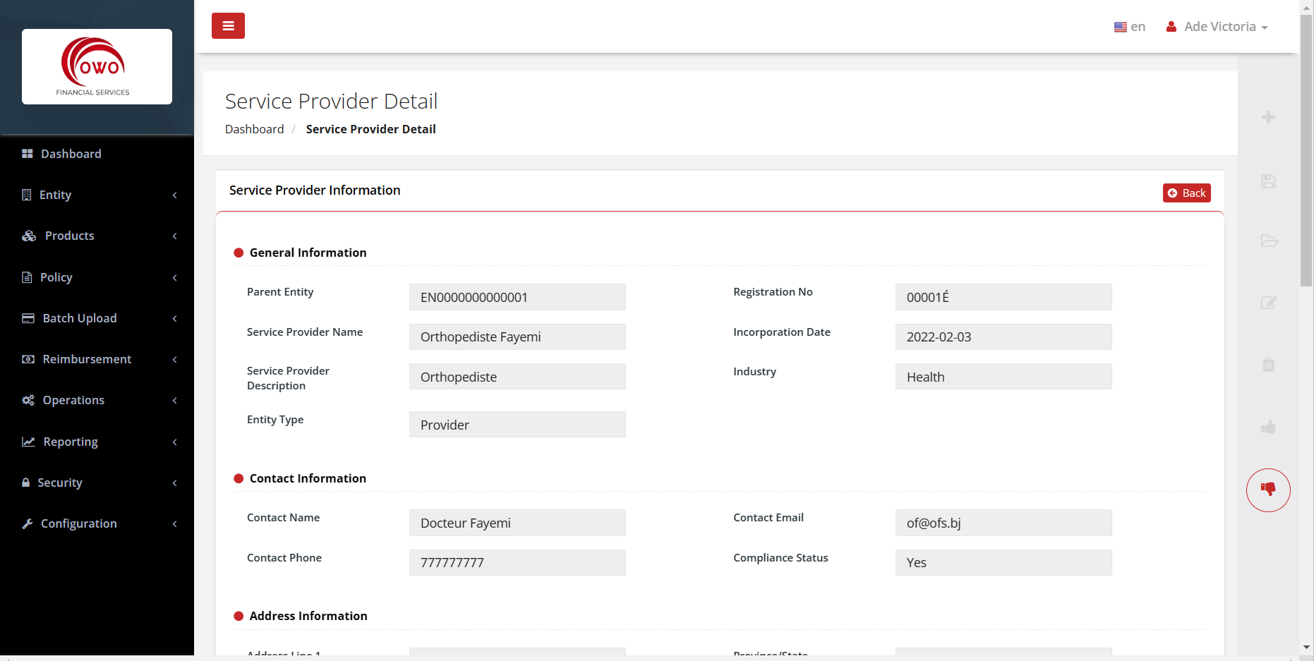The image size is (1314, 661).
Task: Follow the Dashboard breadcrumb link
Action: (254, 129)
